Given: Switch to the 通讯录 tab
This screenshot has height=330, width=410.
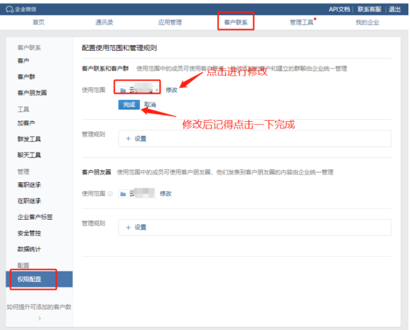Looking at the screenshot, I should [104, 22].
